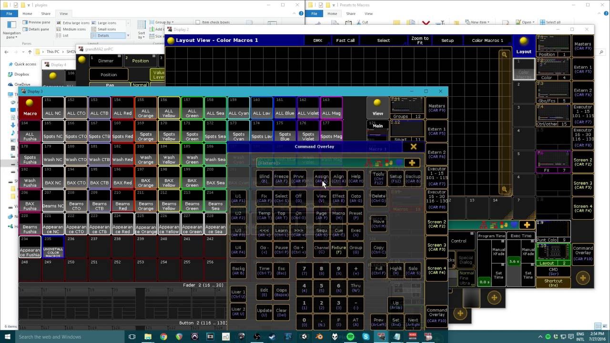
Task: Open Blender from the taskbar
Action: click(319, 336)
